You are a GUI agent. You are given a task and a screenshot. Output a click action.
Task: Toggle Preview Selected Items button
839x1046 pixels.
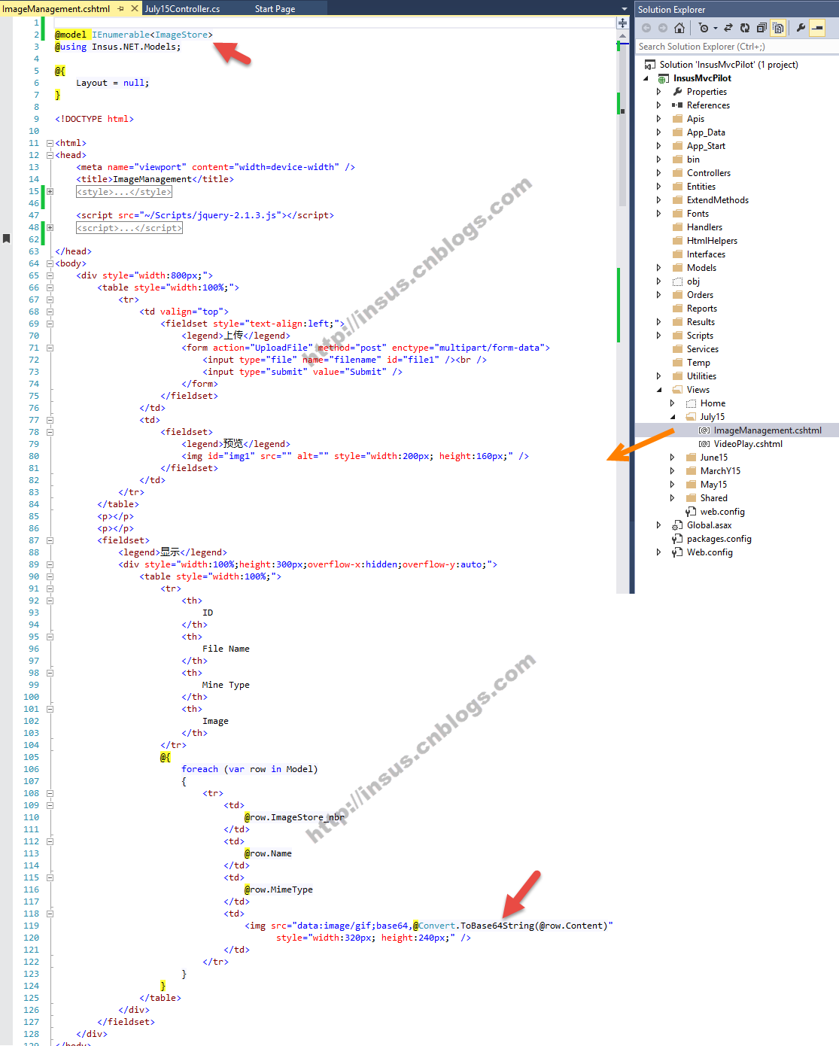(817, 28)
